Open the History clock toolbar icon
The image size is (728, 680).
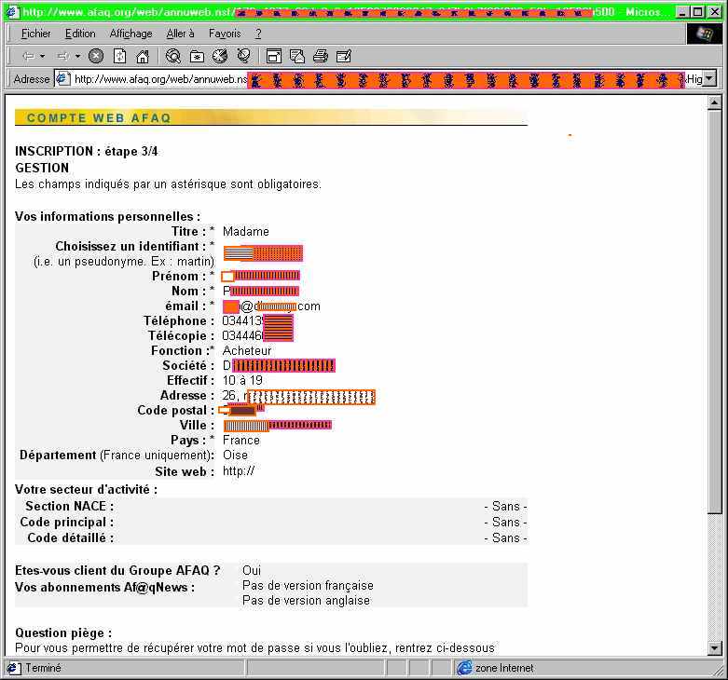220,56
